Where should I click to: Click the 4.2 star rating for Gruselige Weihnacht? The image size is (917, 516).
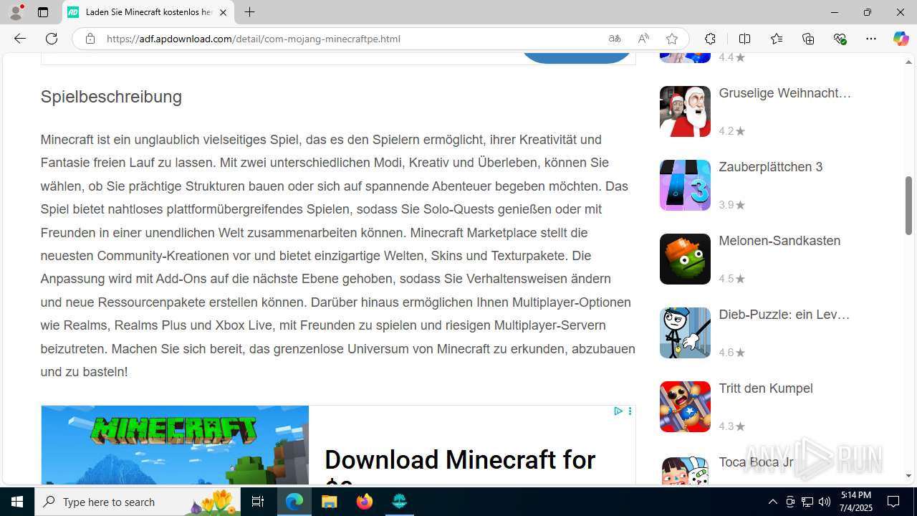(731, 131)
